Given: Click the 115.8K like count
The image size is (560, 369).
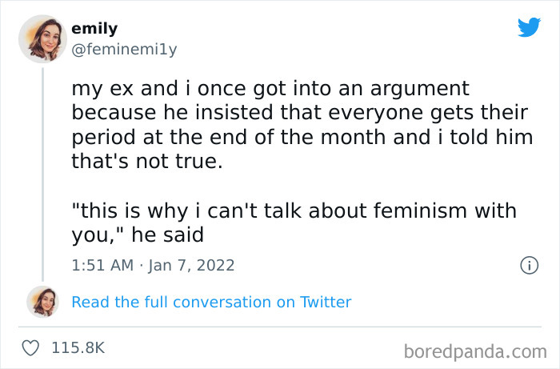Looking at the screenshot, I should pyautogui.click(x=78, y=348).
